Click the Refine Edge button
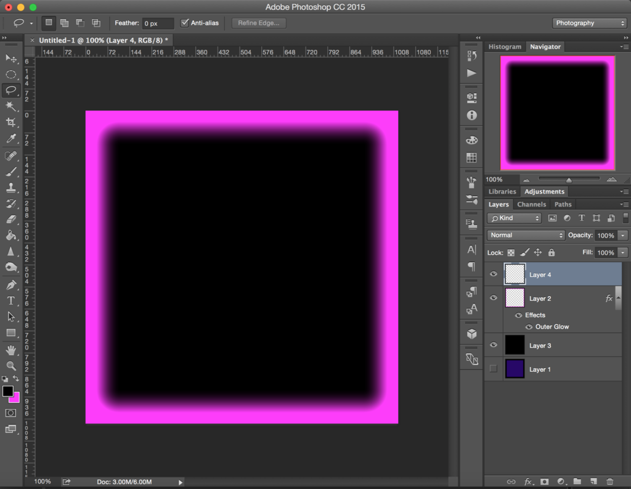Screen dimensions: 631x489 pyautogui.click(x=259, y=23)
